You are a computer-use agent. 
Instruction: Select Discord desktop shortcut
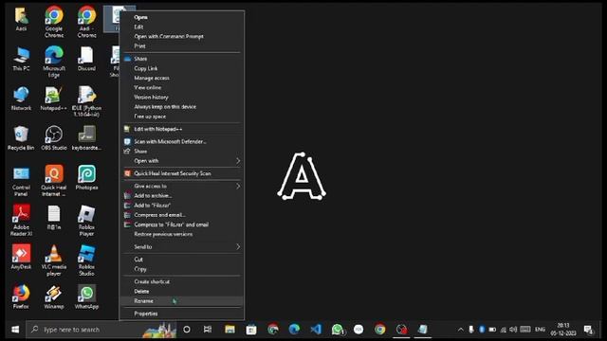coord(86,59)
